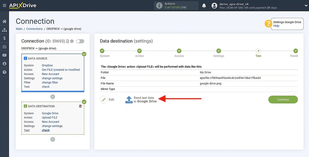Expand the account dropdown chevron

pyautogui.click(x=306, y=6)
